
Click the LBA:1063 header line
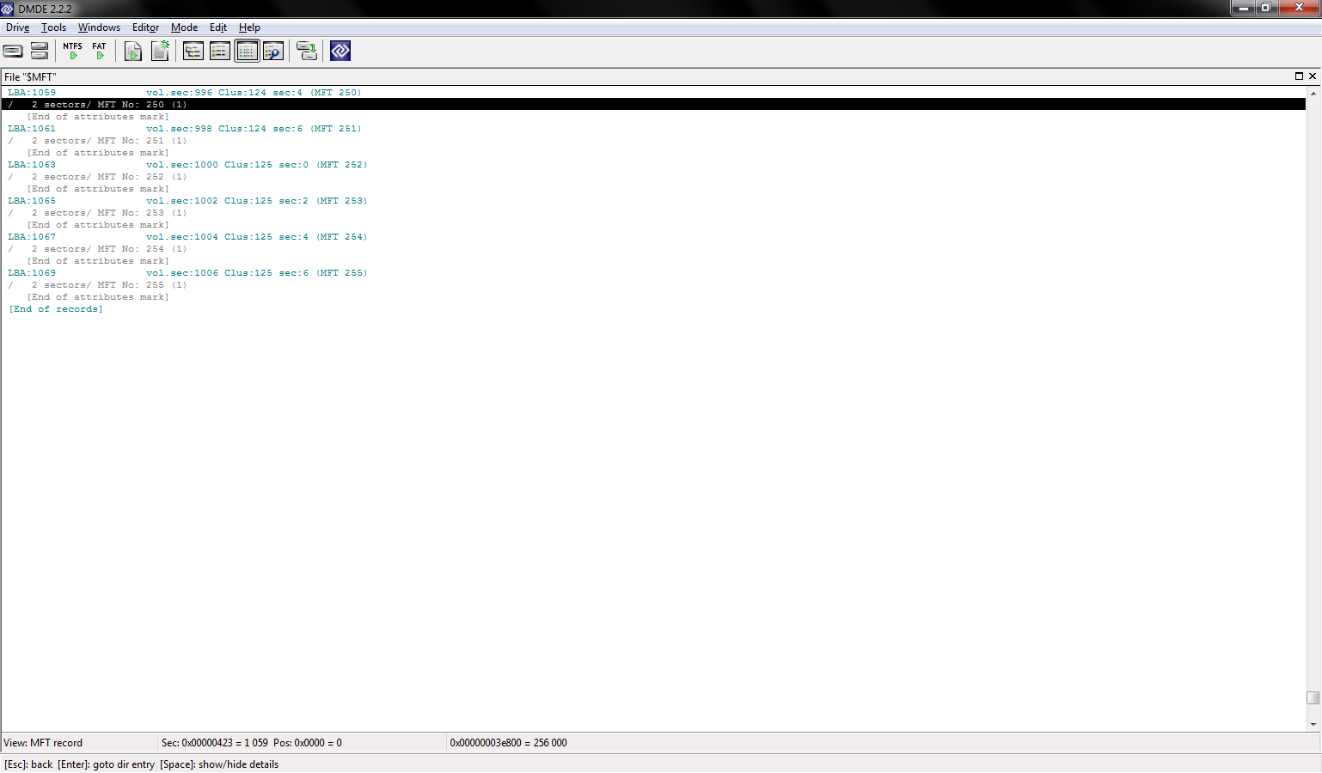tap(187, 165)
